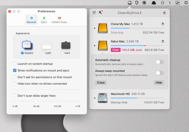Image resolution: width=189 pixels, height=132 pixels.
Task: Click the Startup Disk label
Action: (119, 102)
